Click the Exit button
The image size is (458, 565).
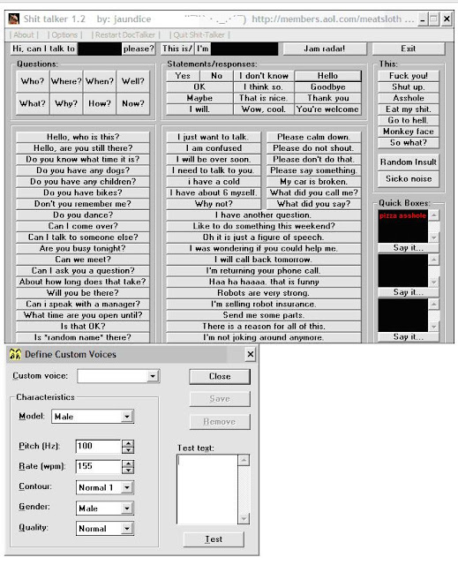409,49
